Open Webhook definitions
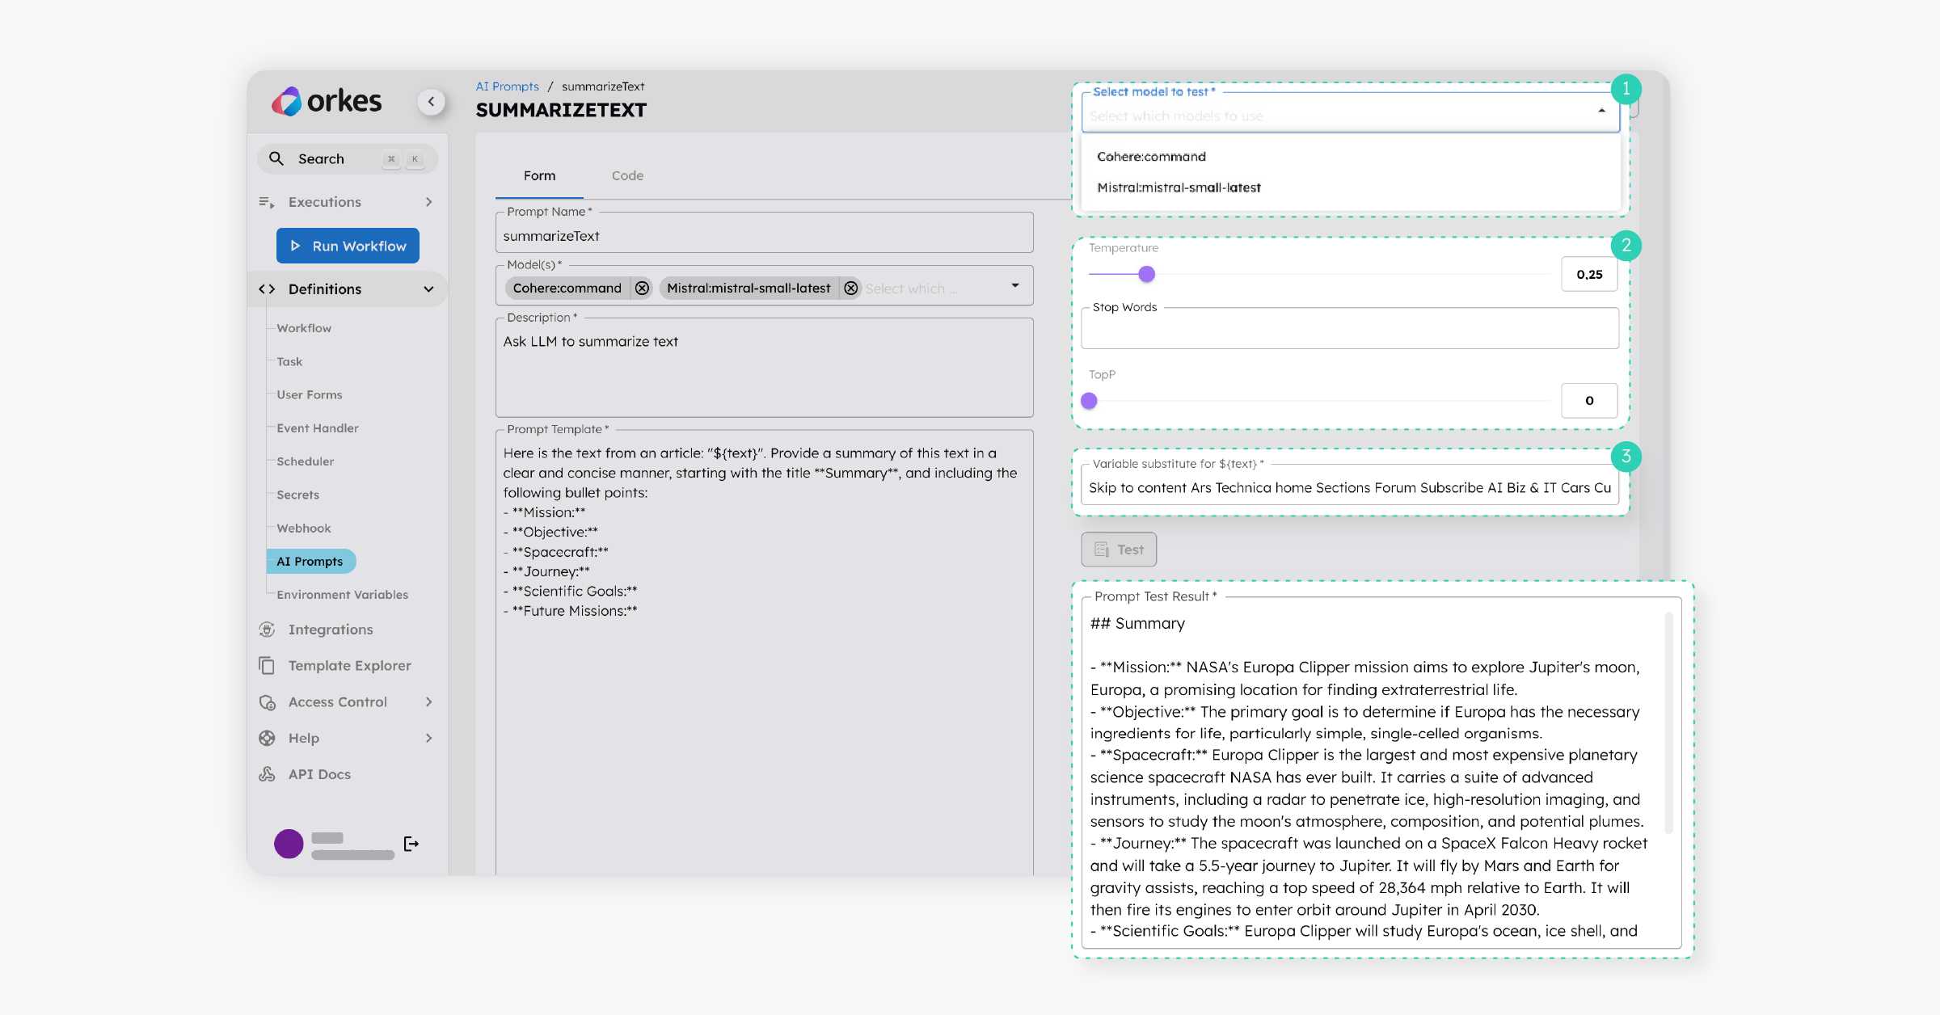Image resolution: width=1940 pixels, height=1015 pixels. tap(304, 529)
